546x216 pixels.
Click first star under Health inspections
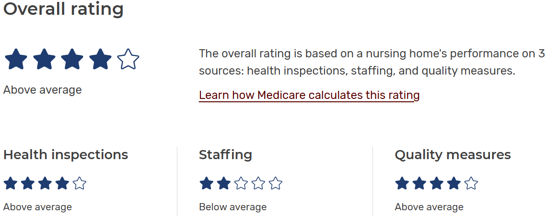coord(11,183)
